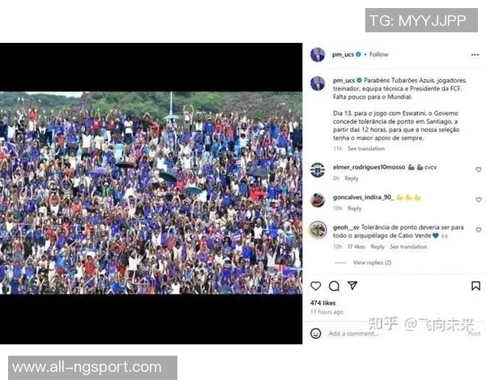Screen dimensions: 486x388
Task: Like geoh__sv's comment heart
Action: [479, 230]
